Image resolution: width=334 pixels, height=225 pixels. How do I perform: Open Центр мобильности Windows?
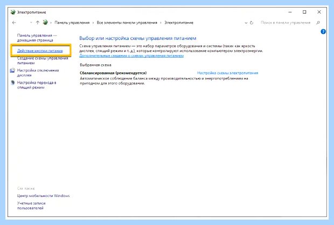(x=44, y=196)
